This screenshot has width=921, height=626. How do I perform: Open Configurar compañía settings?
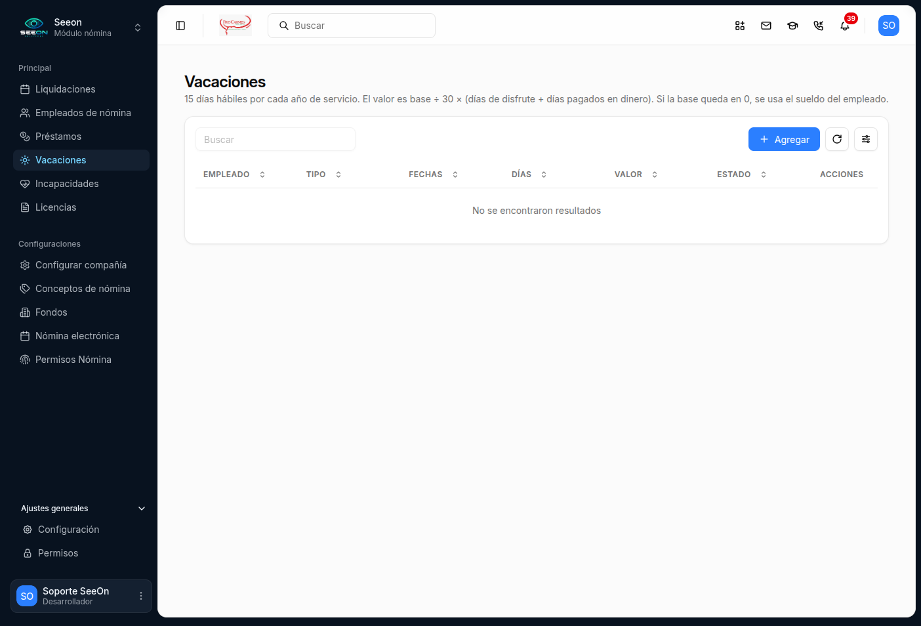coord(81,265)
